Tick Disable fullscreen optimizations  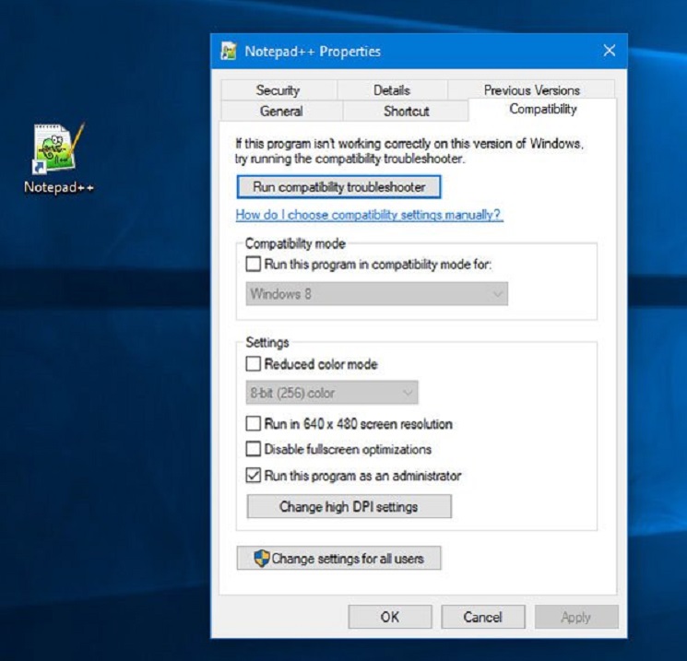(254, 449)
